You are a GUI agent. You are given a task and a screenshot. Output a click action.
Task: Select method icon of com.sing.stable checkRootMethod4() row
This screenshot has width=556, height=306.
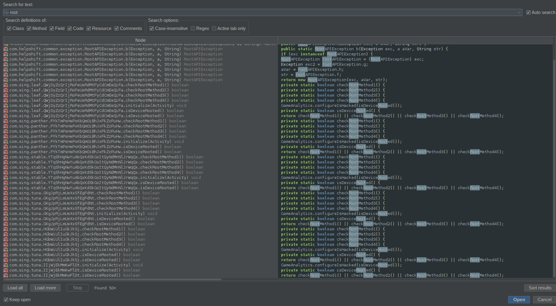click(x=6, y=173)
